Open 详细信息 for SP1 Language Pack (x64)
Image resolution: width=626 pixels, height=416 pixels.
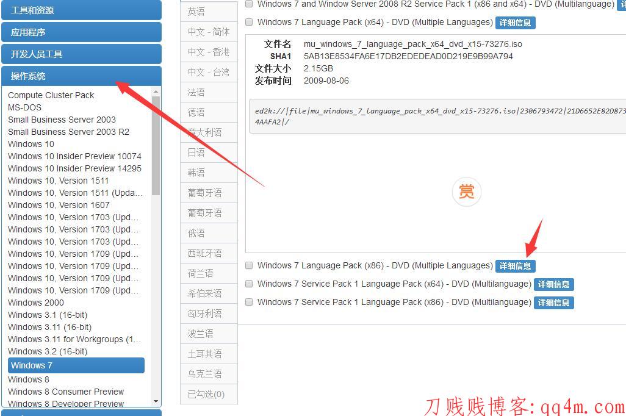(553, 284)
